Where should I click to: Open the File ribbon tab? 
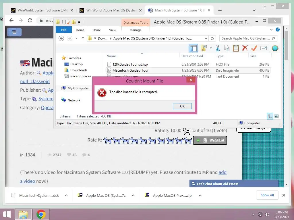point(63,30)
